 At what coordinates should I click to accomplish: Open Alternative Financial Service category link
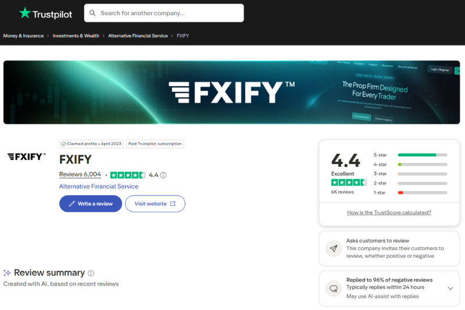99,186
